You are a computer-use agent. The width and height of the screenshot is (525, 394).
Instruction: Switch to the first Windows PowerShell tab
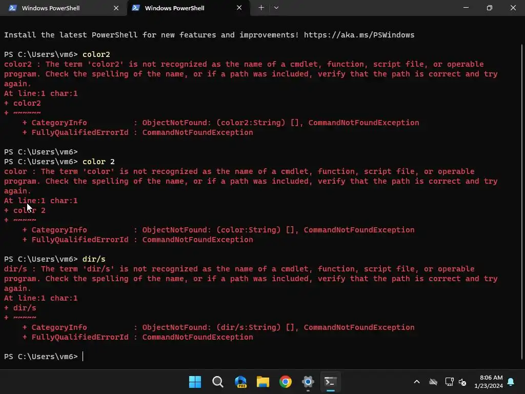click(x=63, y=8)
